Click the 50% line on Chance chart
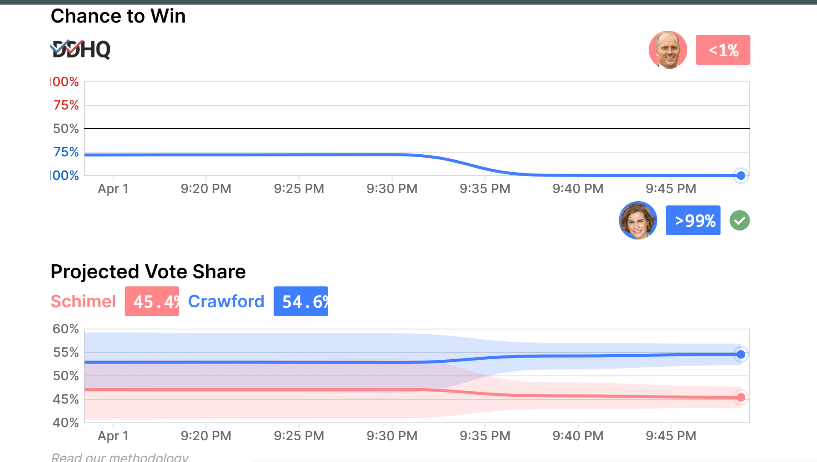The image size is (817, 462). [417, 128]
